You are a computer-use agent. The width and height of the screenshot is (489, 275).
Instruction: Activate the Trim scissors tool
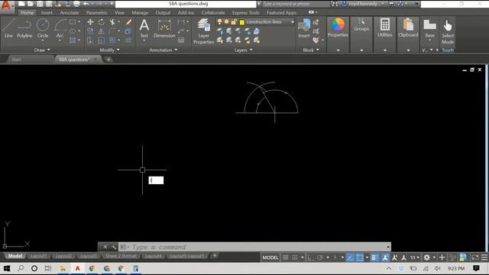pos(112,22)
